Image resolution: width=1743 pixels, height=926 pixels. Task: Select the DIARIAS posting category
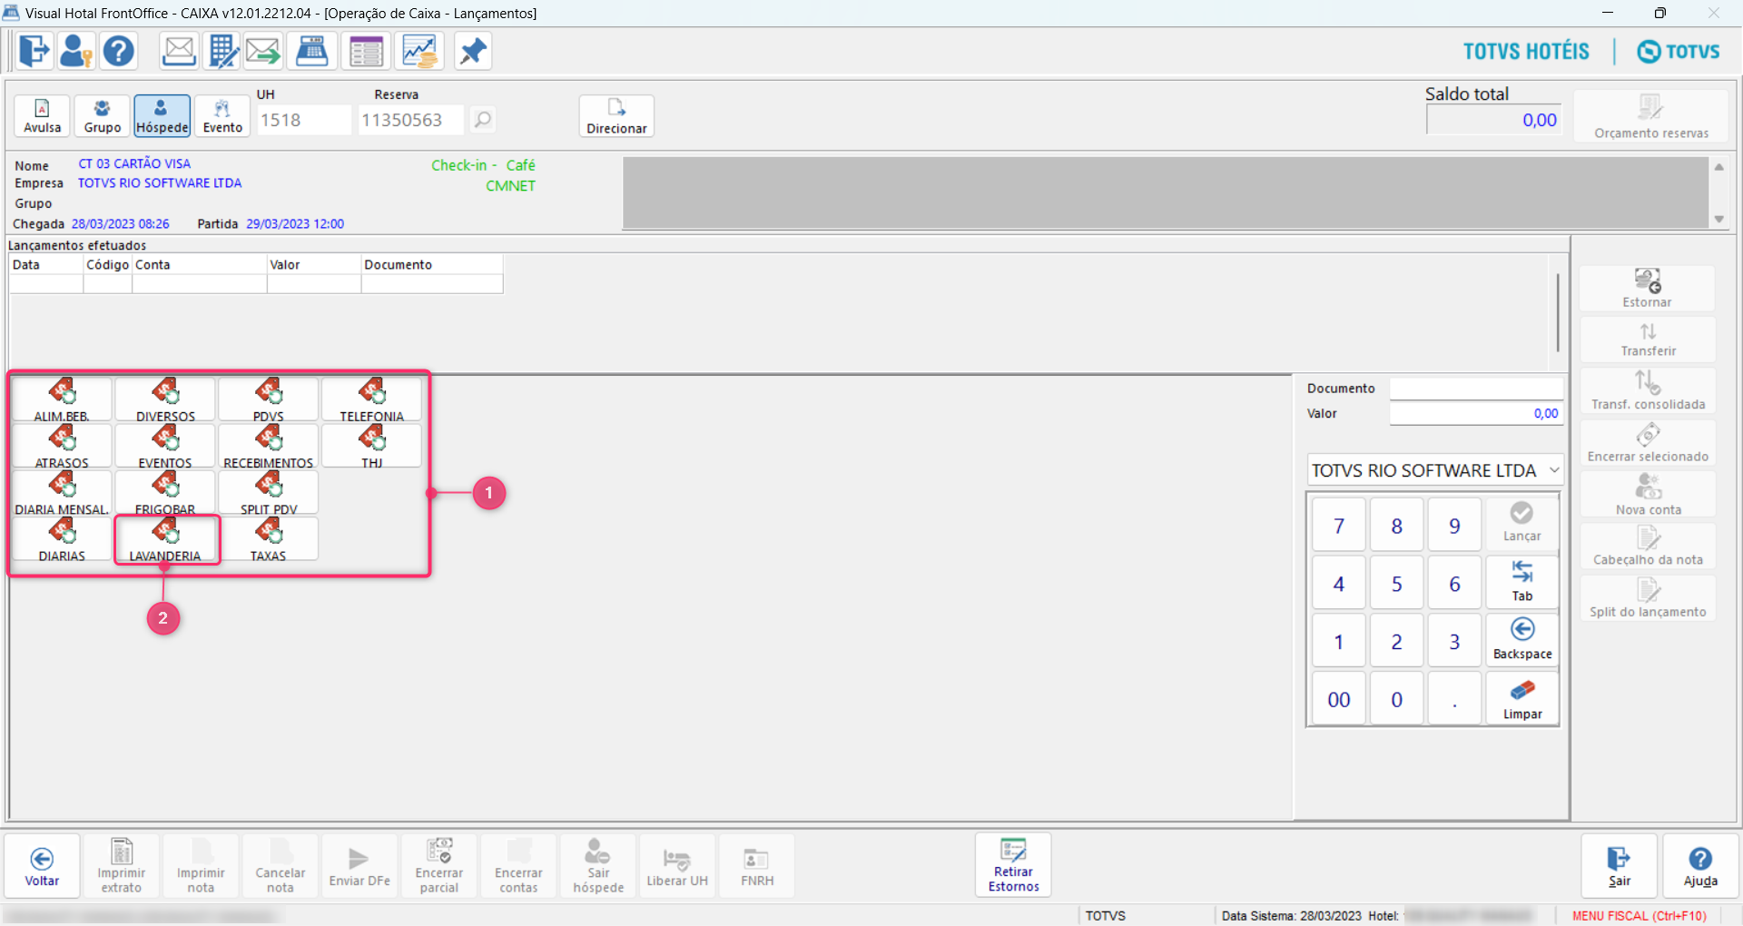tap(62, 539)
